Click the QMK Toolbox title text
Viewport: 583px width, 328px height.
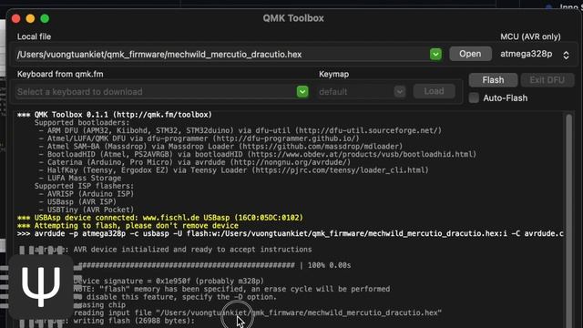pos(293,18)
